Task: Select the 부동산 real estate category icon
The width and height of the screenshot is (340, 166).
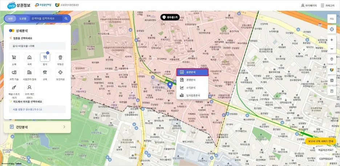Action: [x=61, y=57]
